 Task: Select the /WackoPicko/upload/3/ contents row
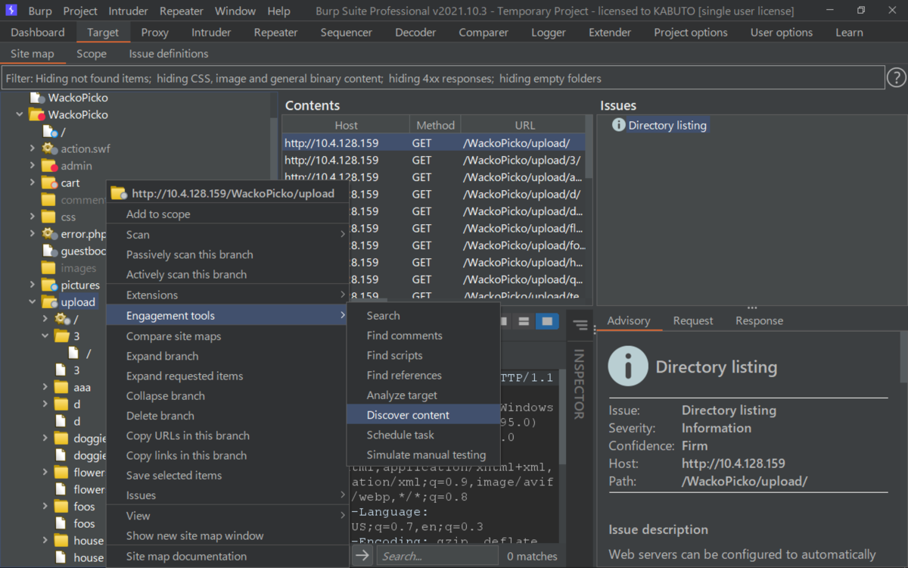(x=434, y=160)
